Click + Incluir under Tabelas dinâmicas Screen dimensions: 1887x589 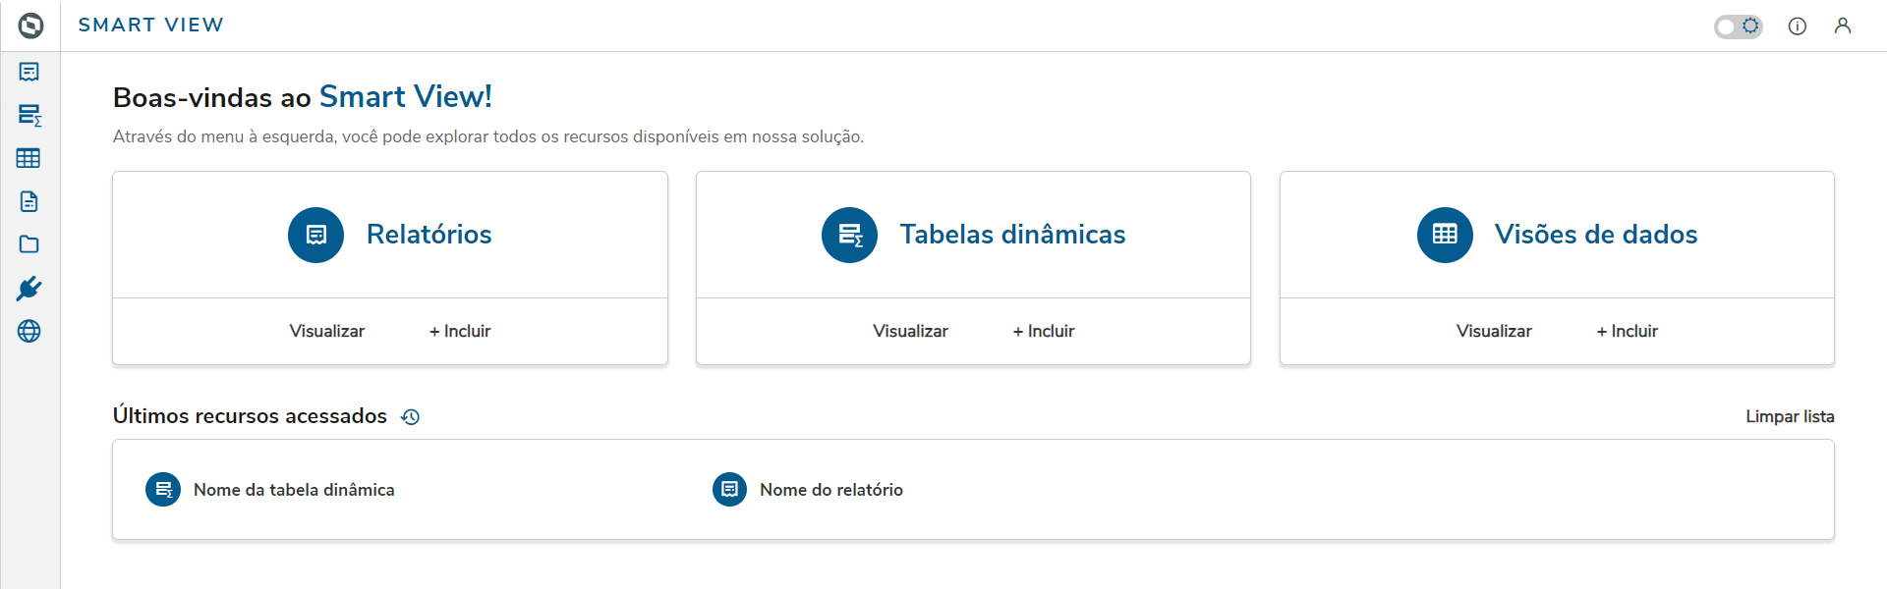1044,332
